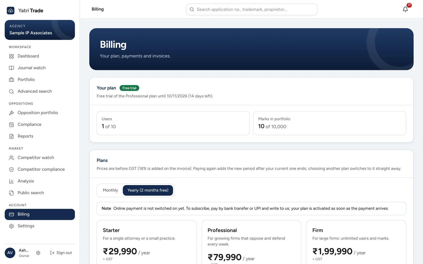Open notifications bell with 17 badge

tap(405, 9)
